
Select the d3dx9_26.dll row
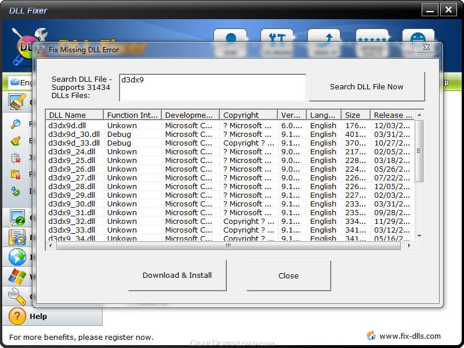tap(230, 169)
